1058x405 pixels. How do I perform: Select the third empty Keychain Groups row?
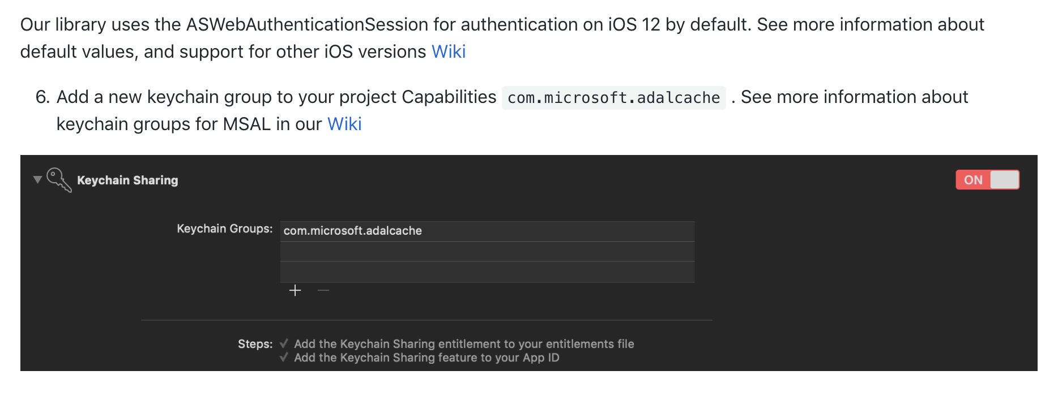(487, 272)
